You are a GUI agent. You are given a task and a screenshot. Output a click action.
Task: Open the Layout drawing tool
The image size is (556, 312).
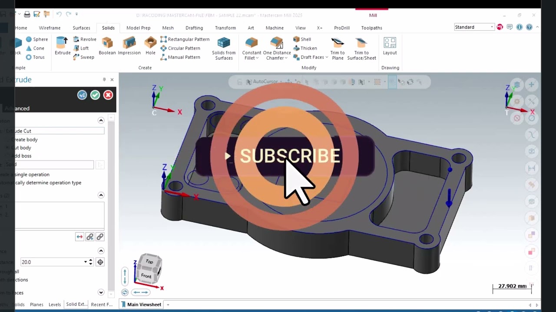[x=390, y=46]
